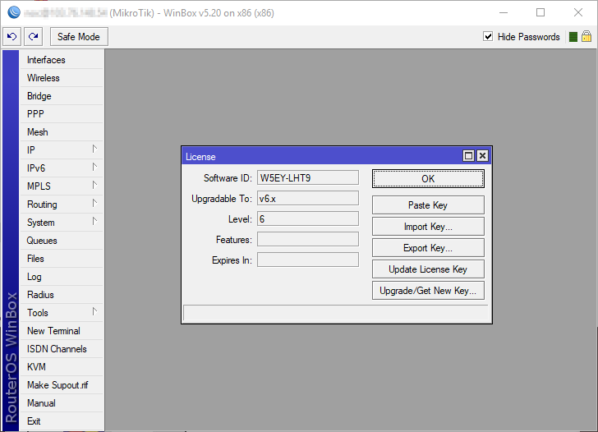Maximize the WinBox main window
The height and width of the screenshot is (432, 598).
pyautogui.click(x=540, y=12)
